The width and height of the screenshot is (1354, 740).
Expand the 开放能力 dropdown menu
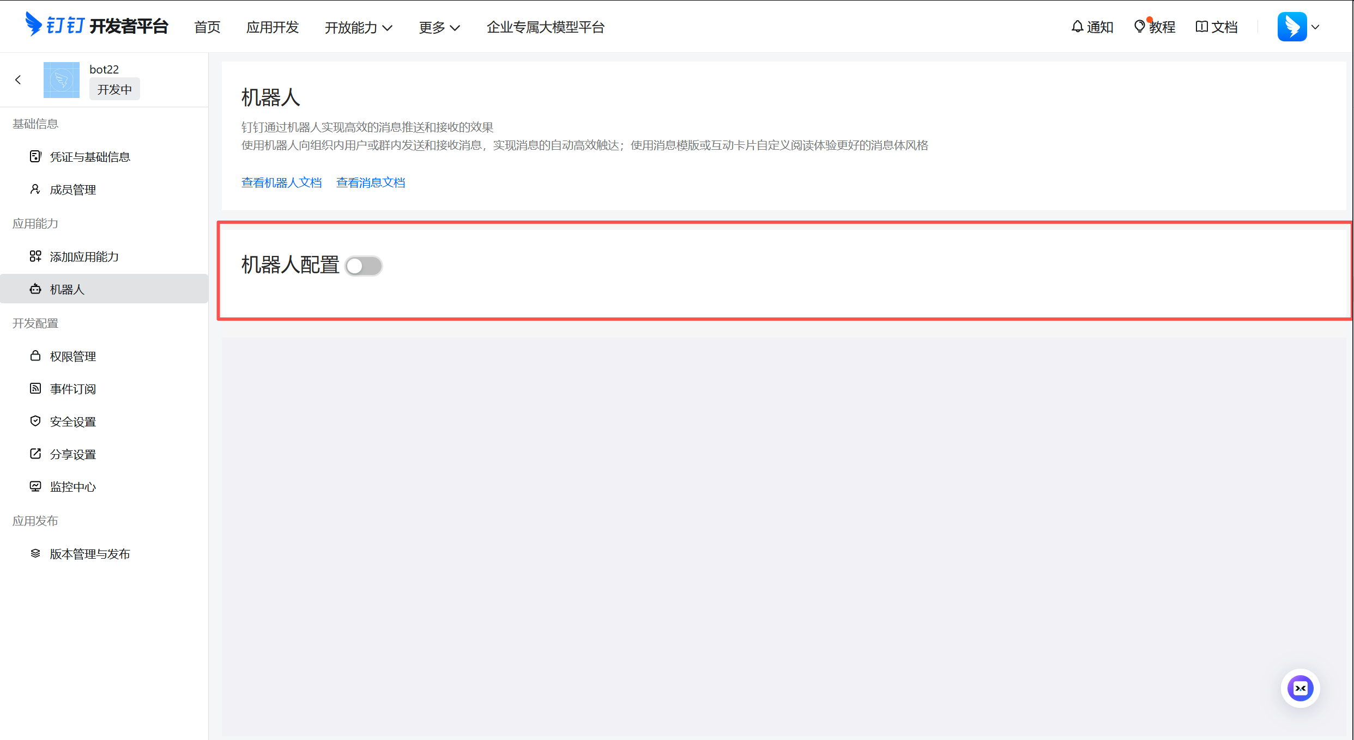358,27
